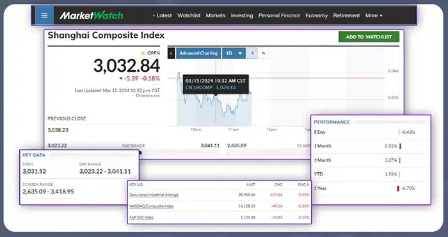Viewport: 448px width, 237px height.
Task: Click the KEY DATA panel heading
Action: coord(34,155)
